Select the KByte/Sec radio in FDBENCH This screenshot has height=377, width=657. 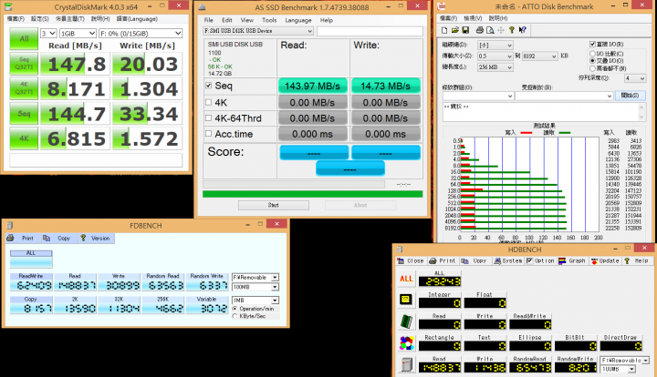pos(235,316)
